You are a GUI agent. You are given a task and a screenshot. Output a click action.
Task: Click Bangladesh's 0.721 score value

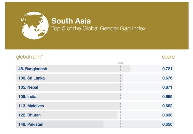[x=167, y=69]
